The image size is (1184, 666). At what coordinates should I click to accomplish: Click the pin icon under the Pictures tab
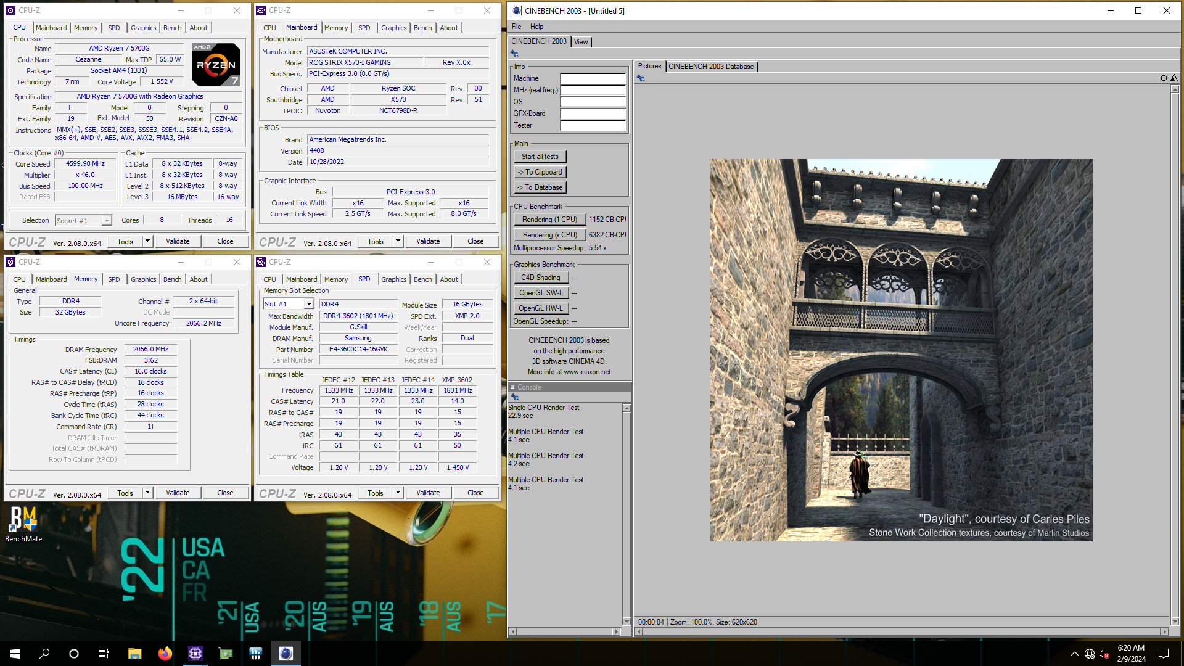641,78
